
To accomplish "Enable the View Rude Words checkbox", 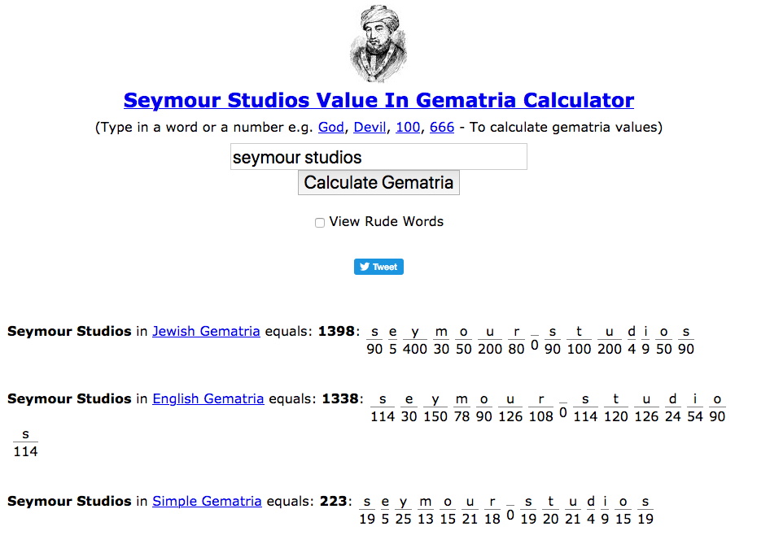I will 320,223.
